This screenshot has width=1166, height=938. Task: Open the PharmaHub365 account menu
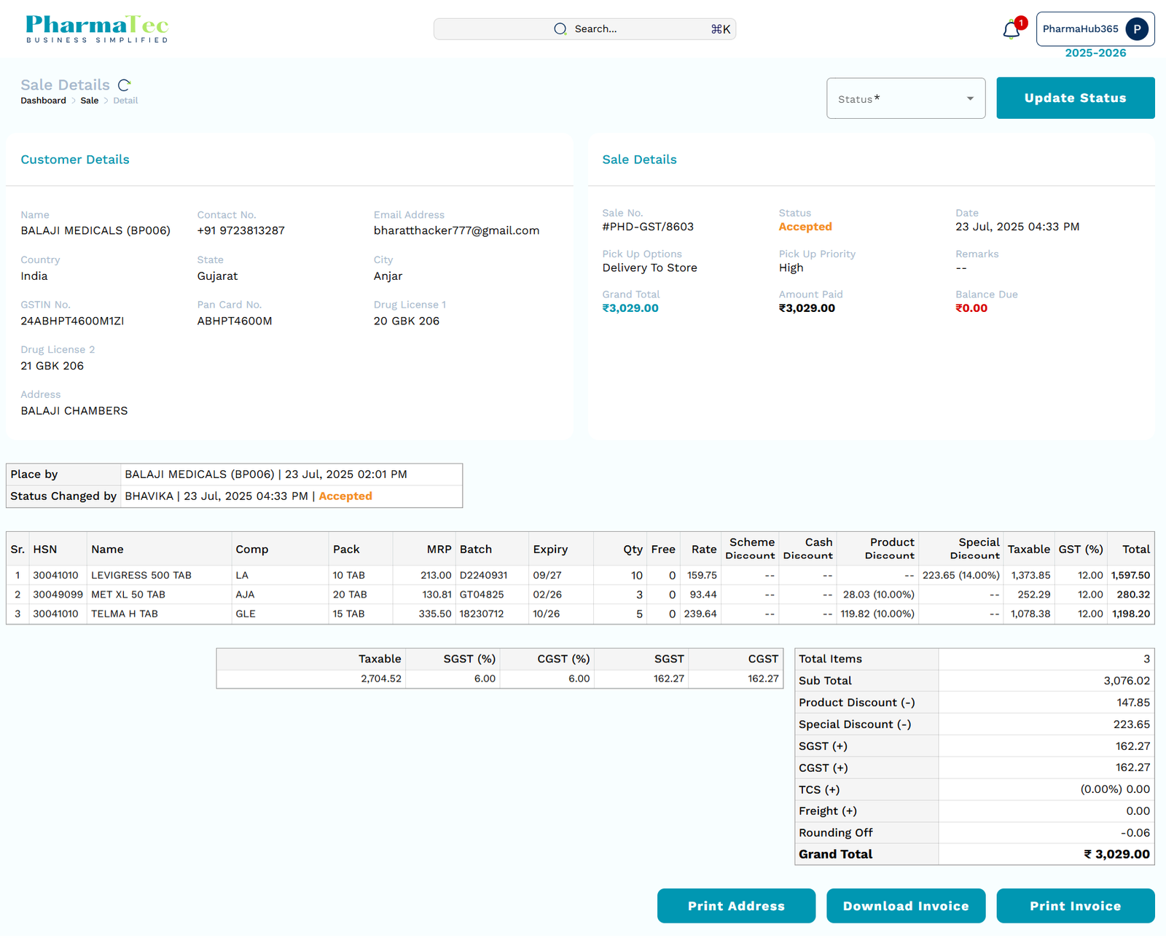click(x=1095, y=29)
